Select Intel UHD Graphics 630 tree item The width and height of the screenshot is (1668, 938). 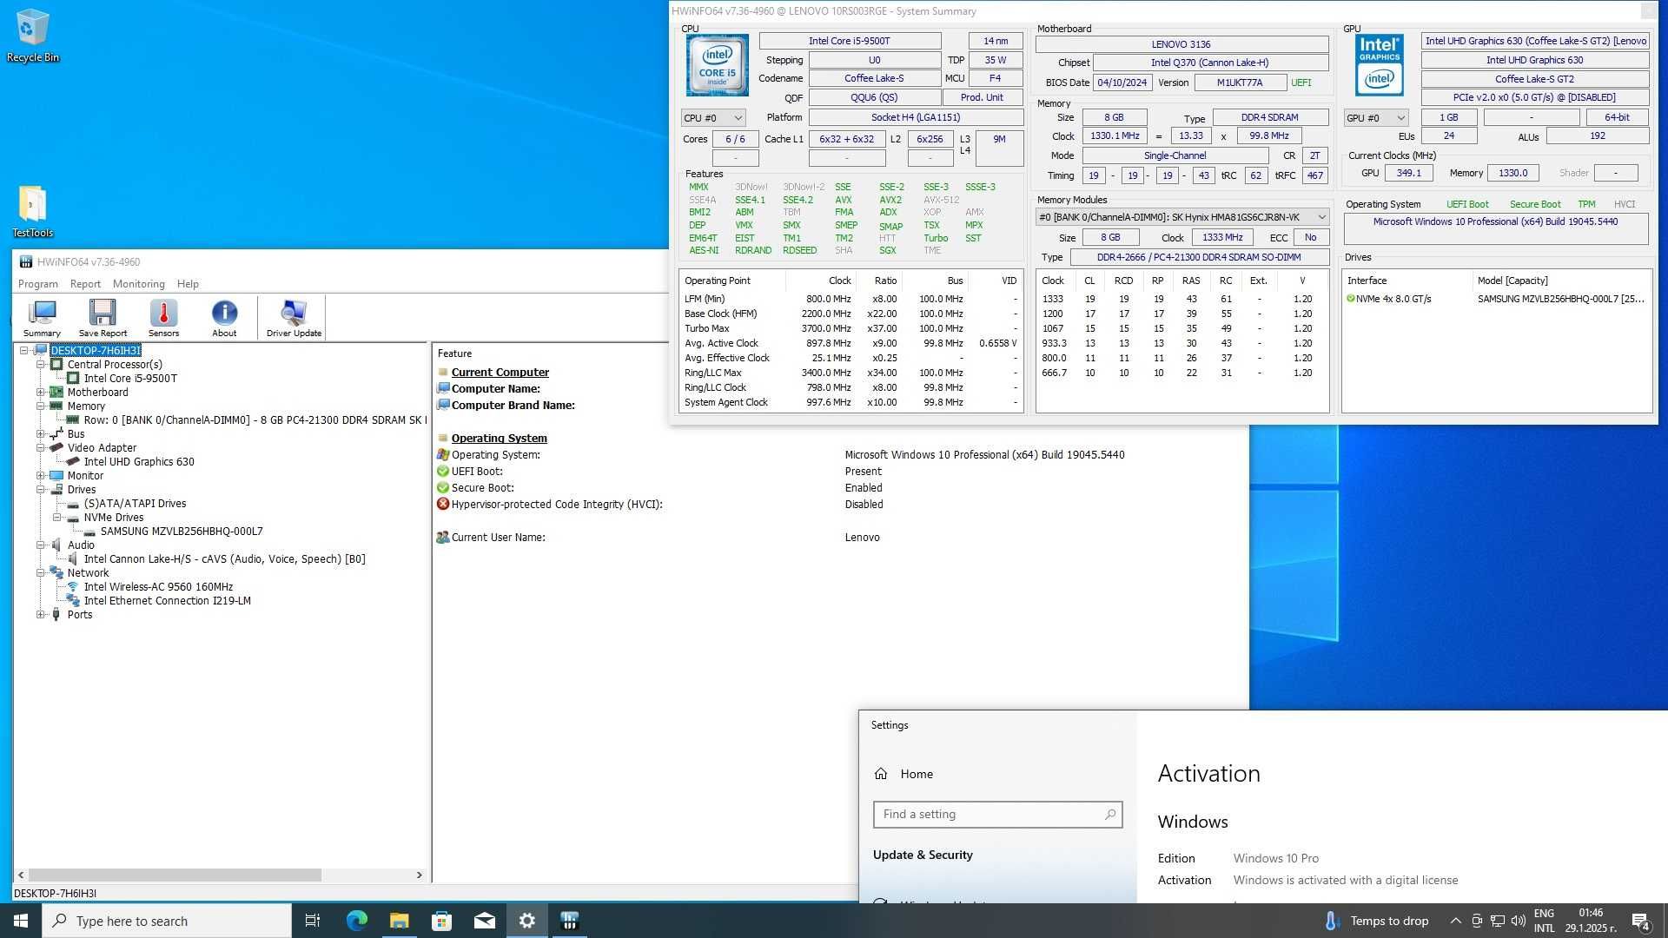(139, 462)
